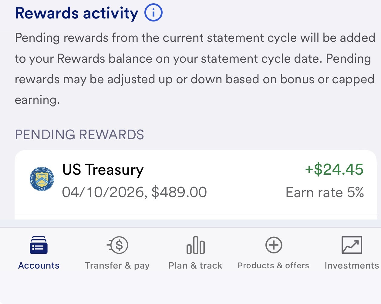Click the +$24.45 pending reward amount
The width and height of the screenshot is (381, 304).
(334, 169)
